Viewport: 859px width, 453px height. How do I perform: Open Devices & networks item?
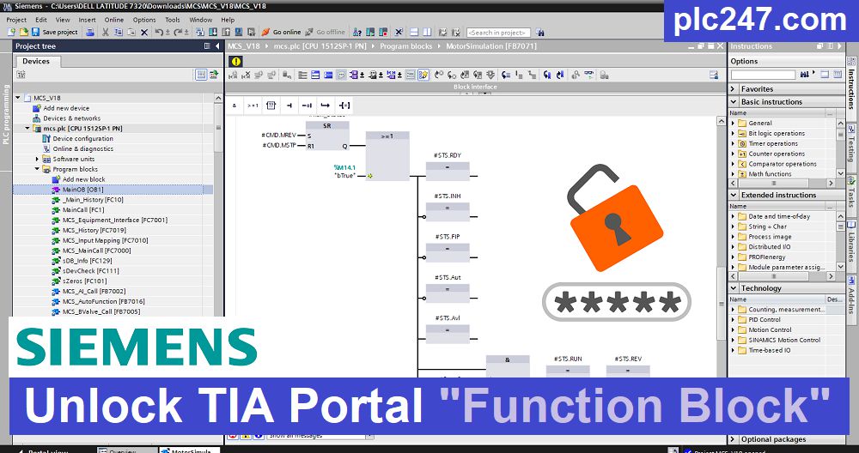71,118
